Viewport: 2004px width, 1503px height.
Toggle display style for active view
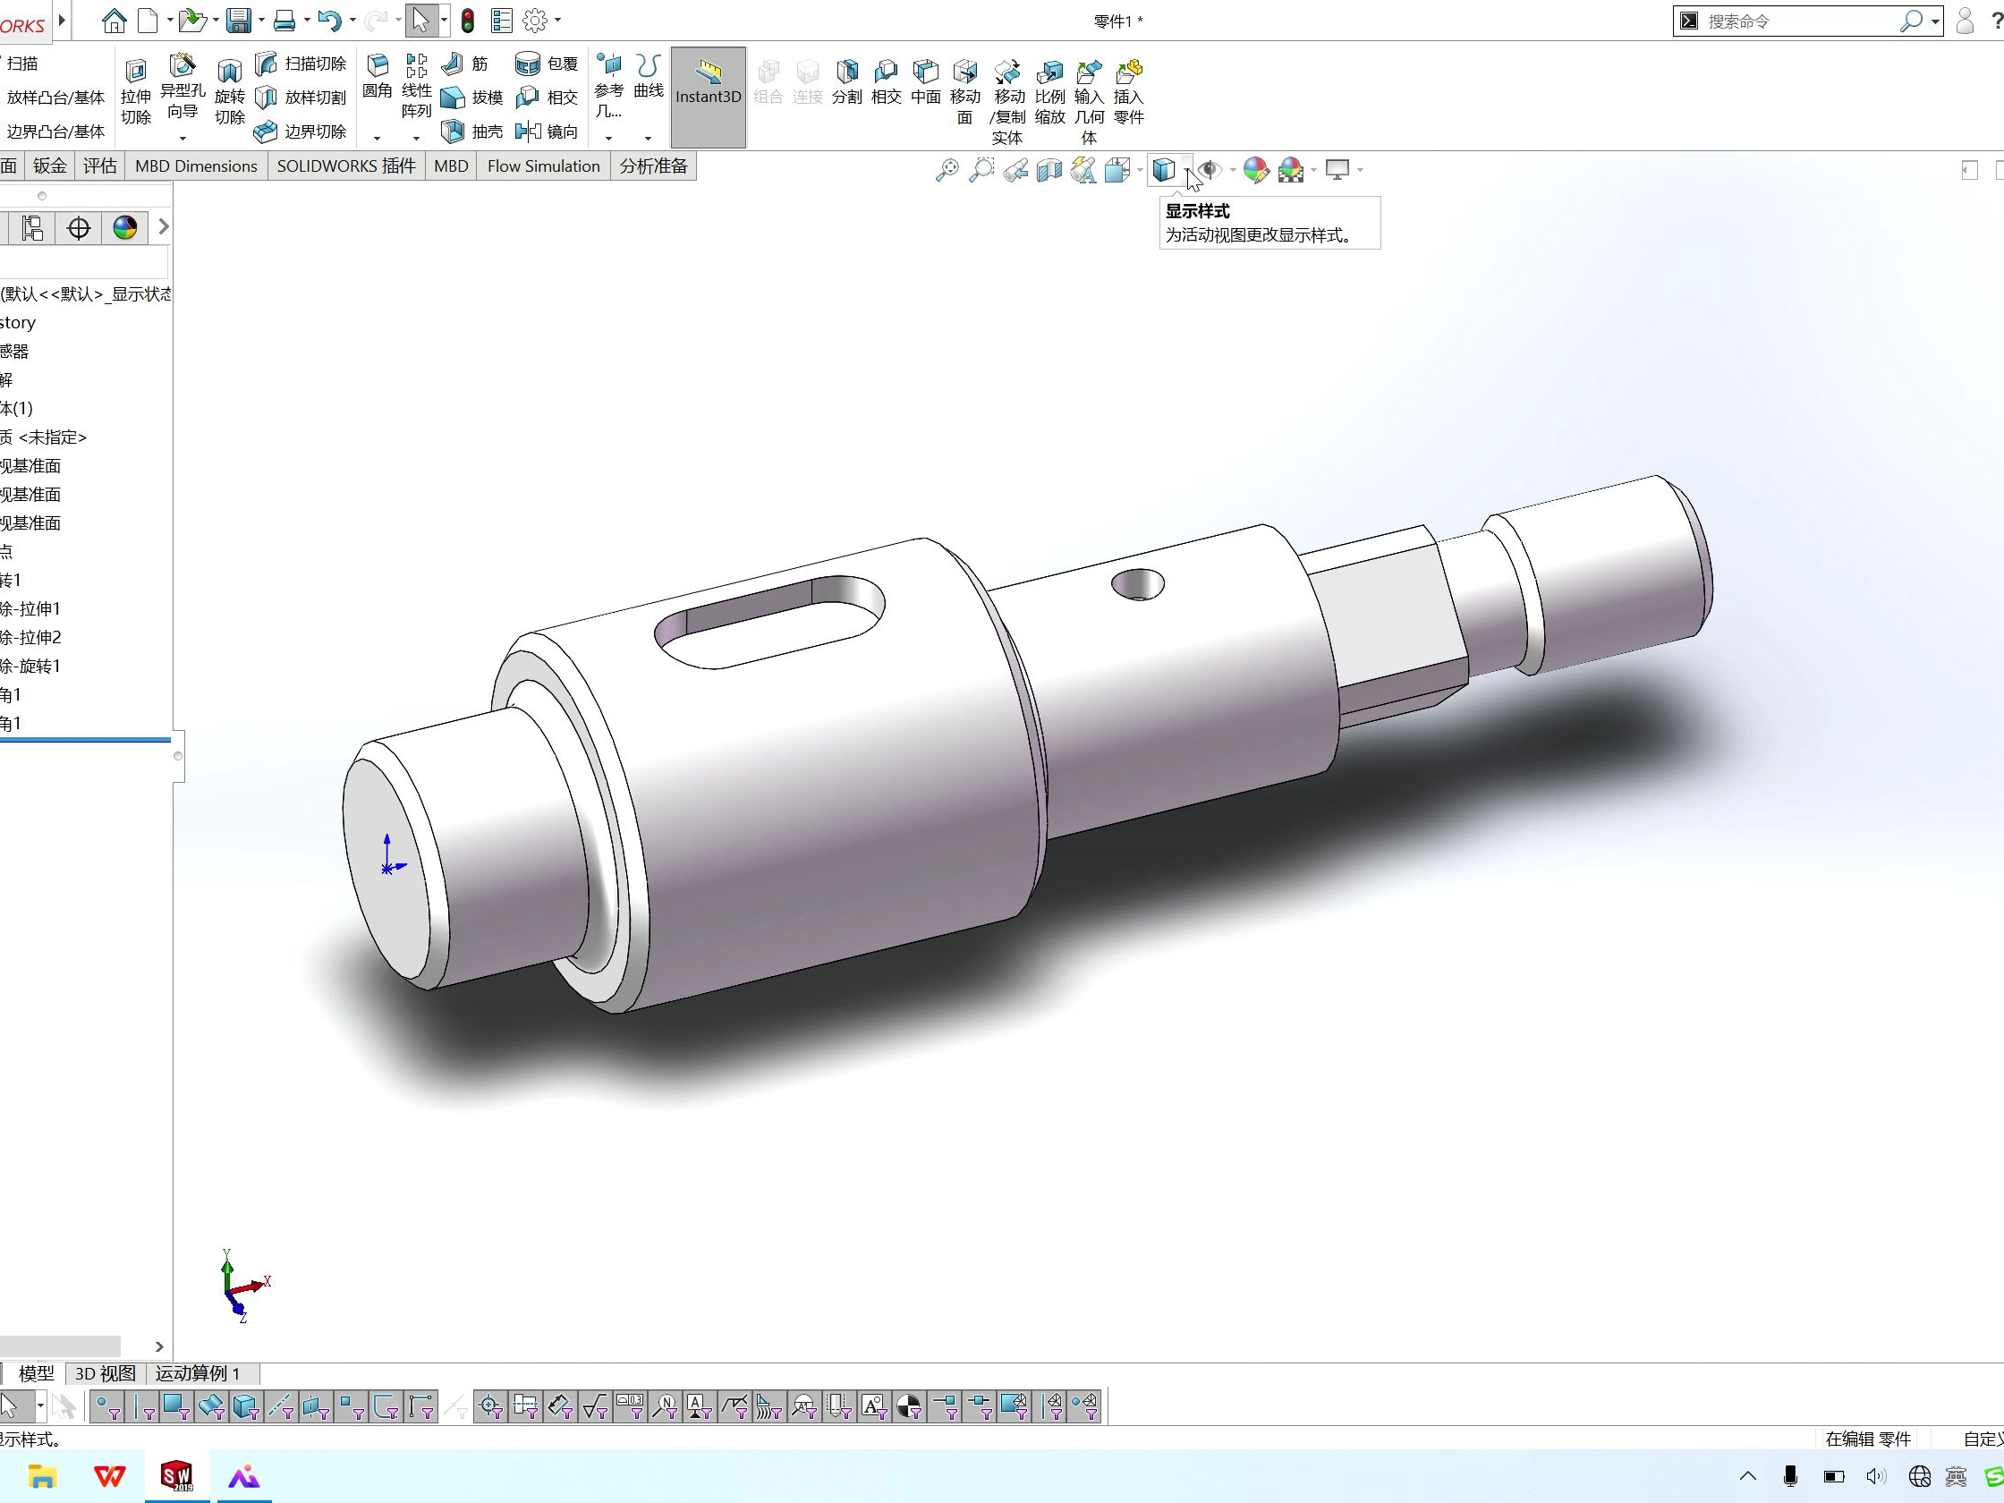[x=1165, y=169]
